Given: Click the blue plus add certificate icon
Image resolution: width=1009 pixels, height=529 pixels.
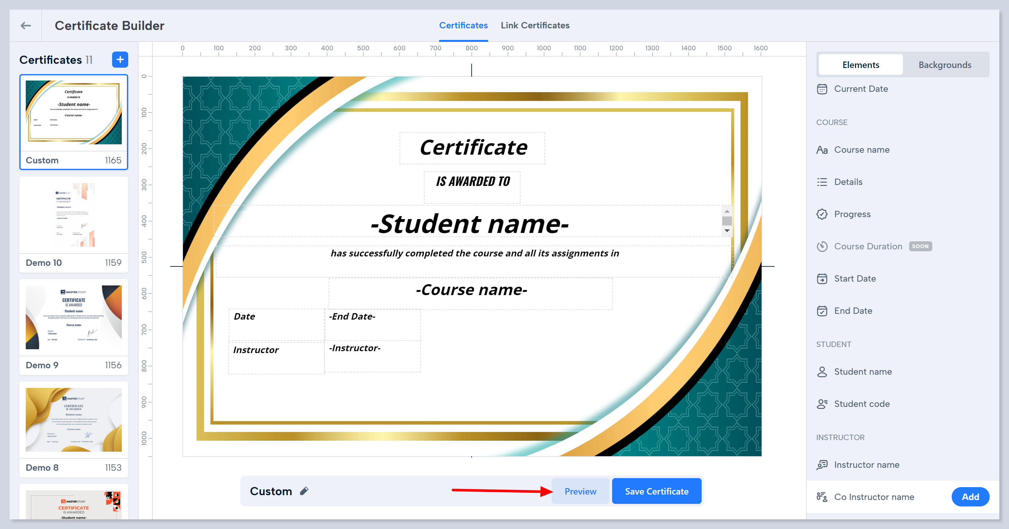Looking at the screenshot, I should coord(120,60).
